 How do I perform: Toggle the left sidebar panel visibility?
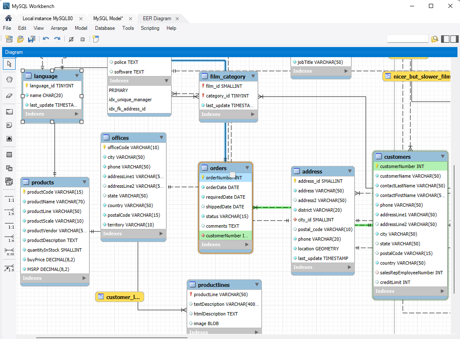446,39
